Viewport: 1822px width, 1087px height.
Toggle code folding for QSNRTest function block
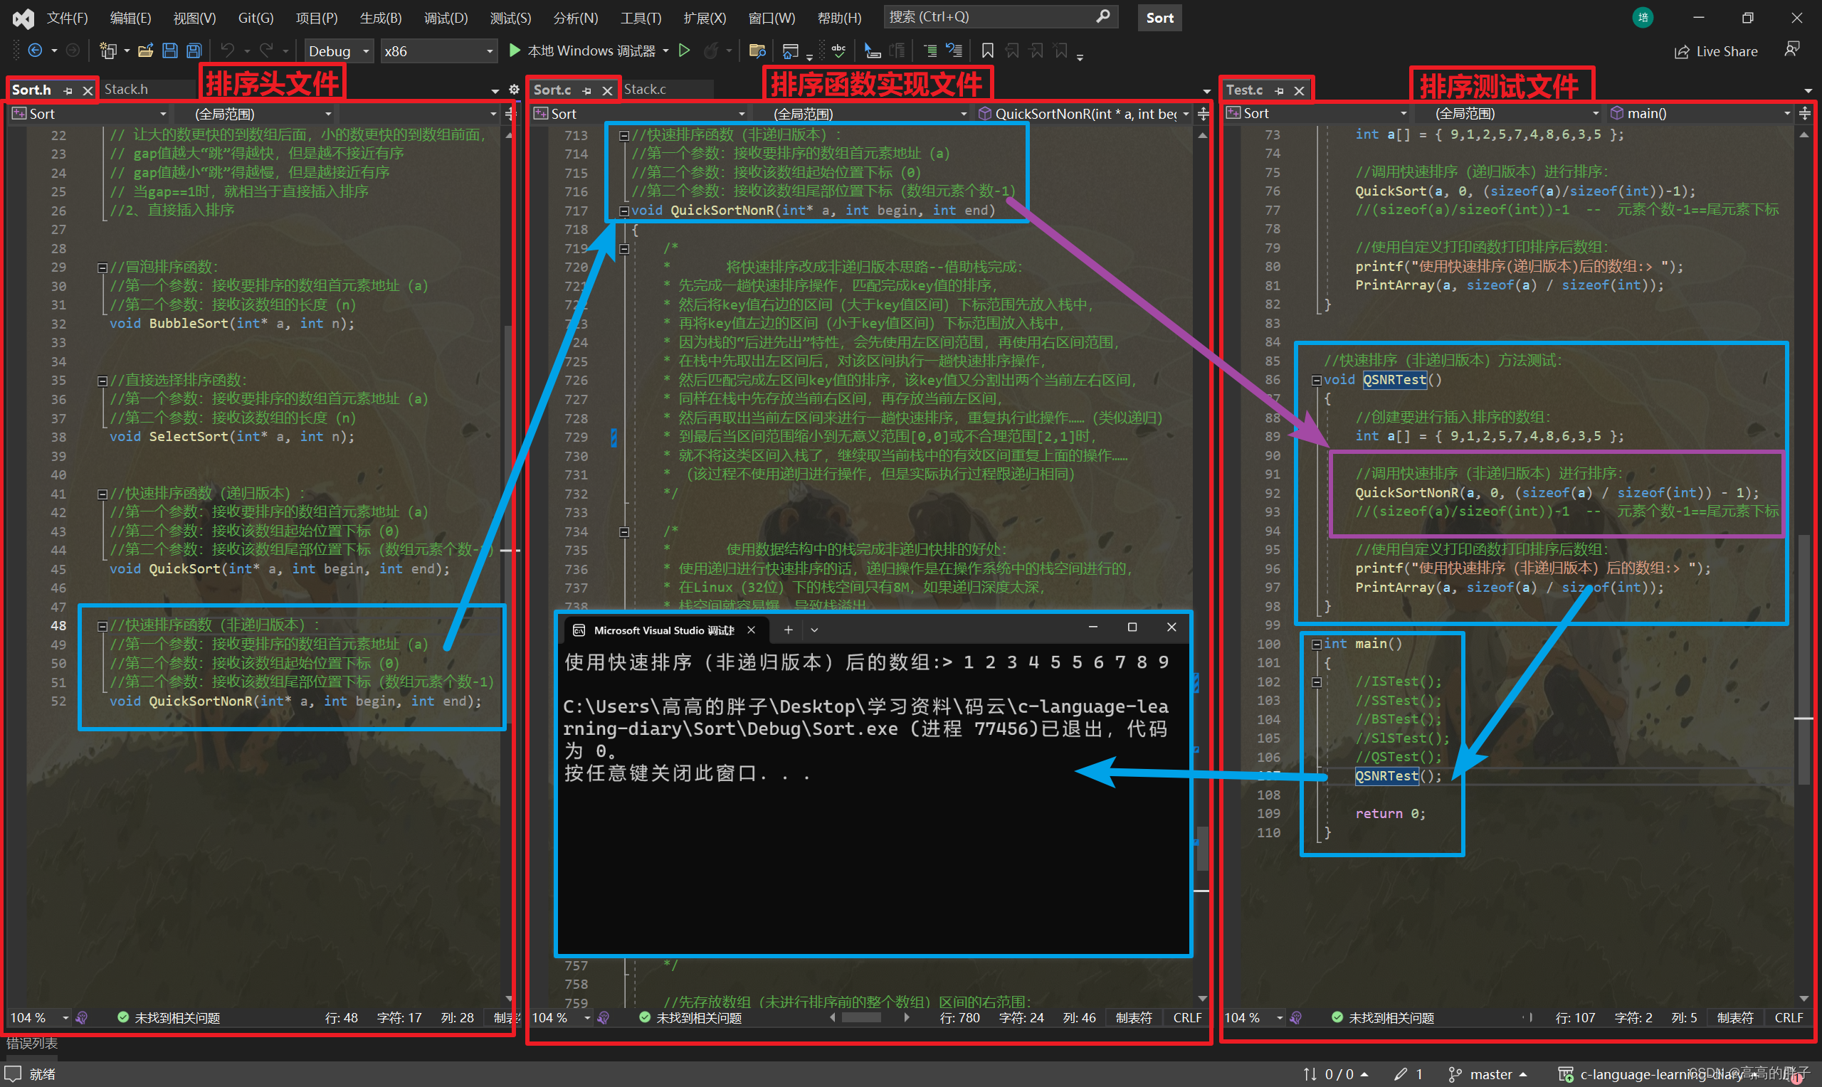1310,379
